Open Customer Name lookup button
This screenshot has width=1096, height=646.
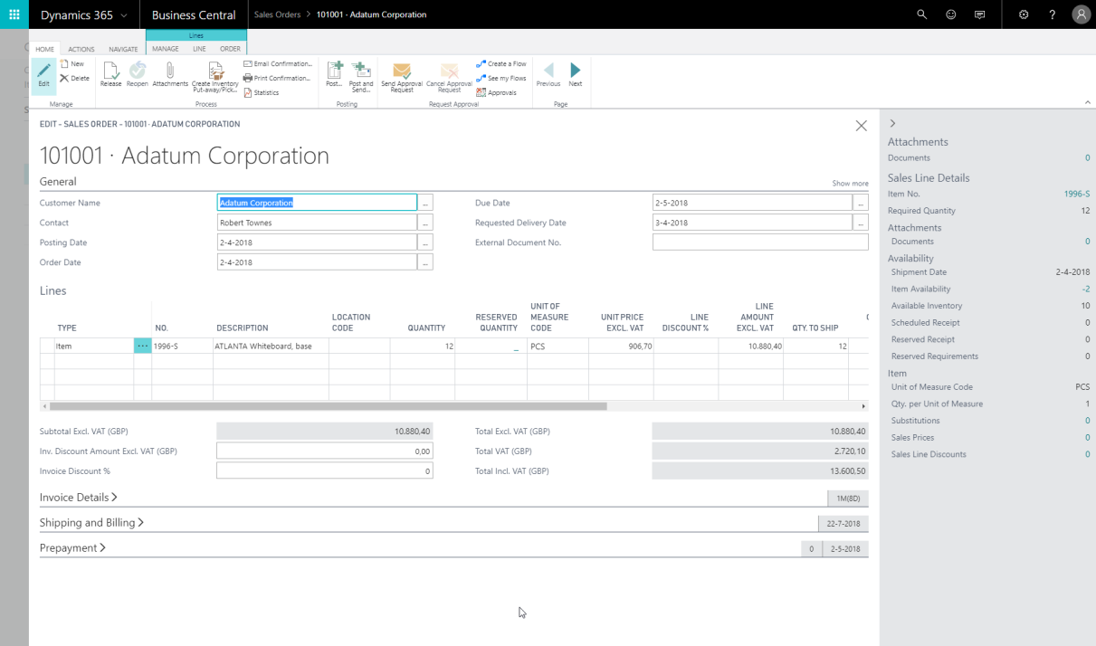[x=425, y=203]
